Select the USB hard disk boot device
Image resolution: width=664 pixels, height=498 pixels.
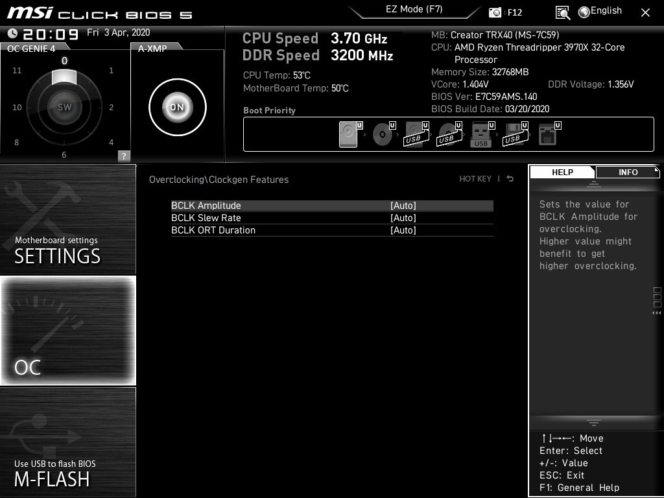[x=416, y=134]
